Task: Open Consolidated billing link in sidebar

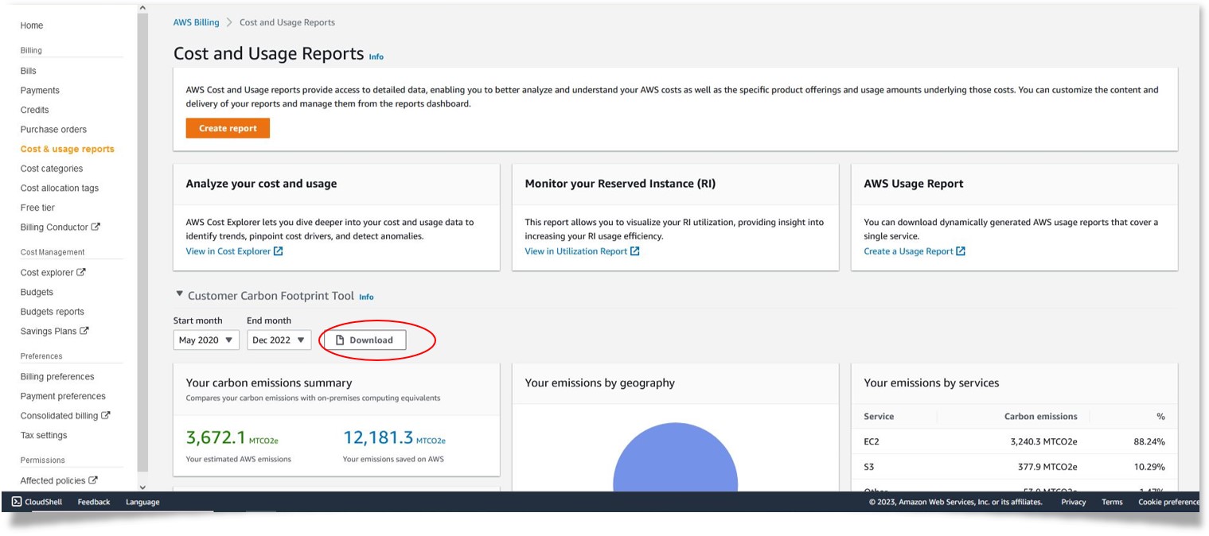Action: click(60, 416)
